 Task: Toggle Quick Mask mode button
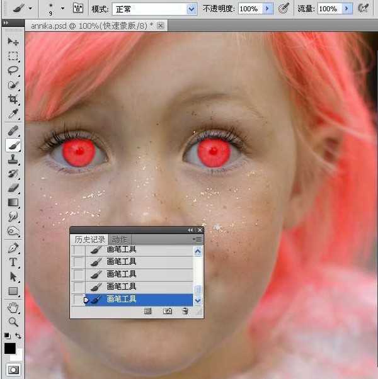coord(13,370)
